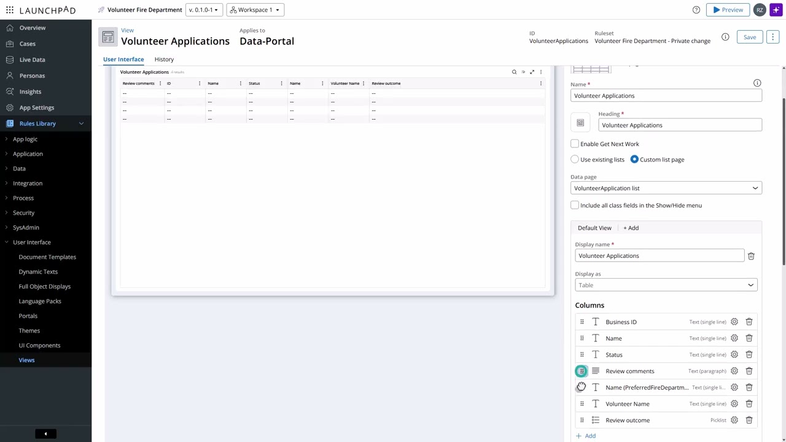Open Themes under User Interface
Screen dimensions: 786x442
(x=29, y=331)
